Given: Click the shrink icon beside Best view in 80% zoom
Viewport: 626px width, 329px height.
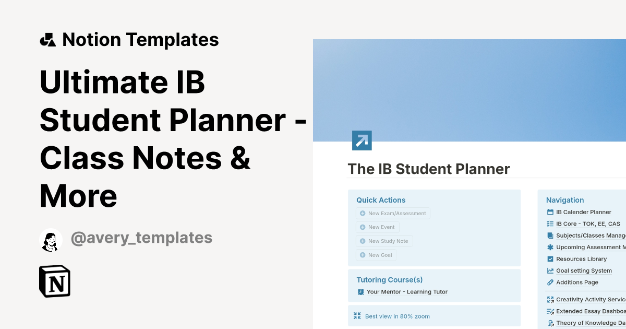Looking at the screenshot, I should pos(357,315).
